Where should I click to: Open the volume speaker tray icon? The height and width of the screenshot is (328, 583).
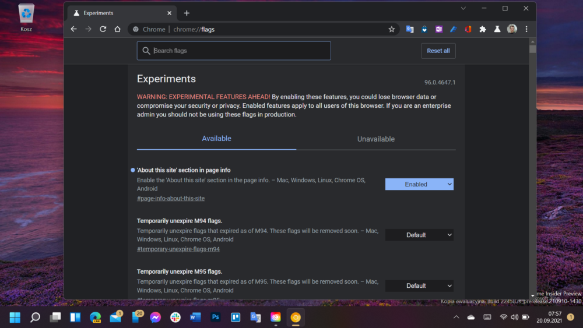(515, 318)
